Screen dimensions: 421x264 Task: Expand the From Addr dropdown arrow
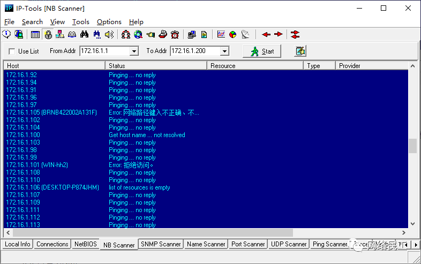click(134, 51)
